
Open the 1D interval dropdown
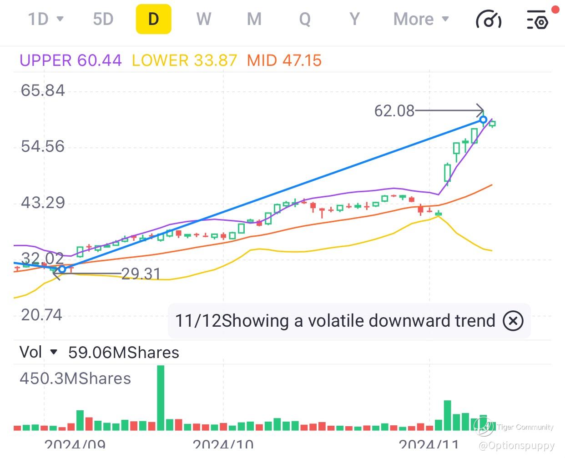(45, 19)
